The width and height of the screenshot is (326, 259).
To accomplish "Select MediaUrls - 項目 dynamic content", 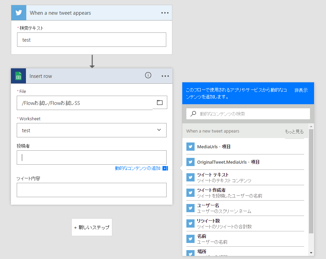I will pyautogui.click(x=245, y=147).
